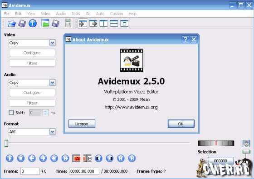The width and height of the screenshot is (254, 179).
Task: Open the Tools menu
Action: [x=76, y=14]
